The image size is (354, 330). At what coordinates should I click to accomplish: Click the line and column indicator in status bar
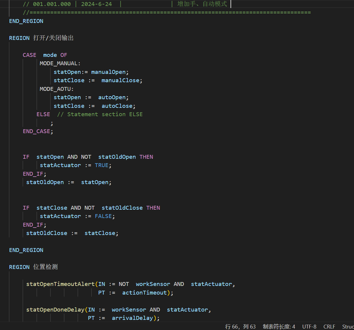[x=240, y=326]
